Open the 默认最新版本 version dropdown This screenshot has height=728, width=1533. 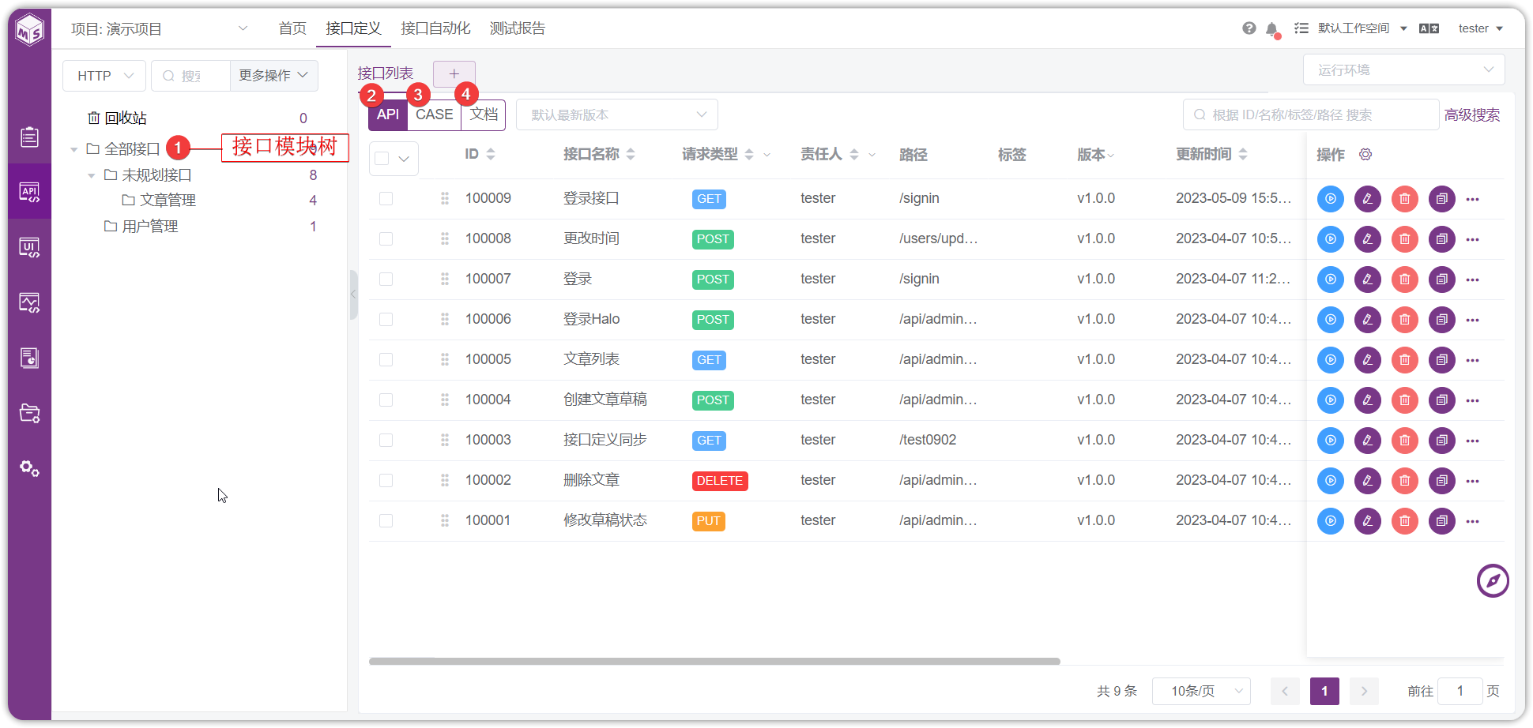click(x=617, y=114)
